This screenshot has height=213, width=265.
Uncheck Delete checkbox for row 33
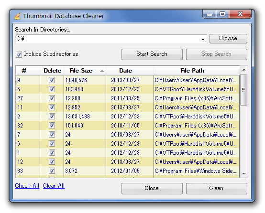point(52,171)
